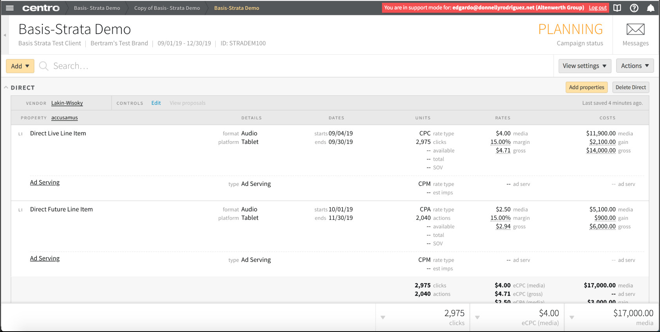The image size is (660, 332).
Task: Click the search magnifier icon
Action: click(x=44, y=66)
